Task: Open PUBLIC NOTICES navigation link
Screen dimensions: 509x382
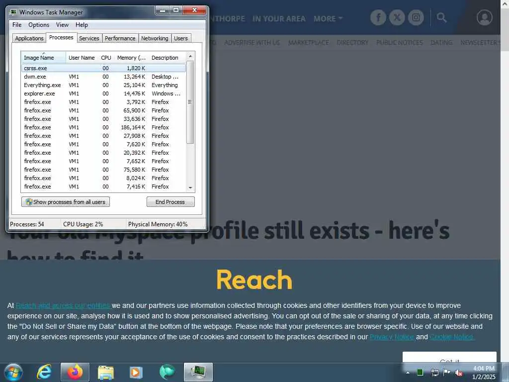Action: 400,43
